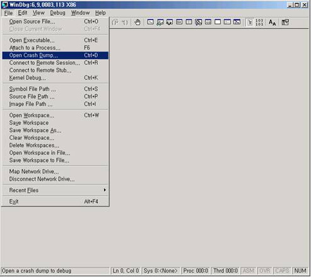Open the Debug menu

(57, 13)
